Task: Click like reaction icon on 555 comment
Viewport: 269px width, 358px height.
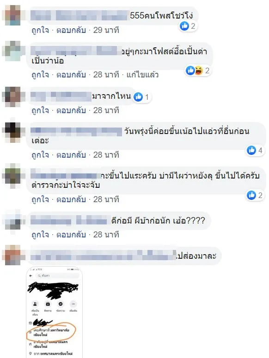Action: pyautogui.click(x=184, y=26)
